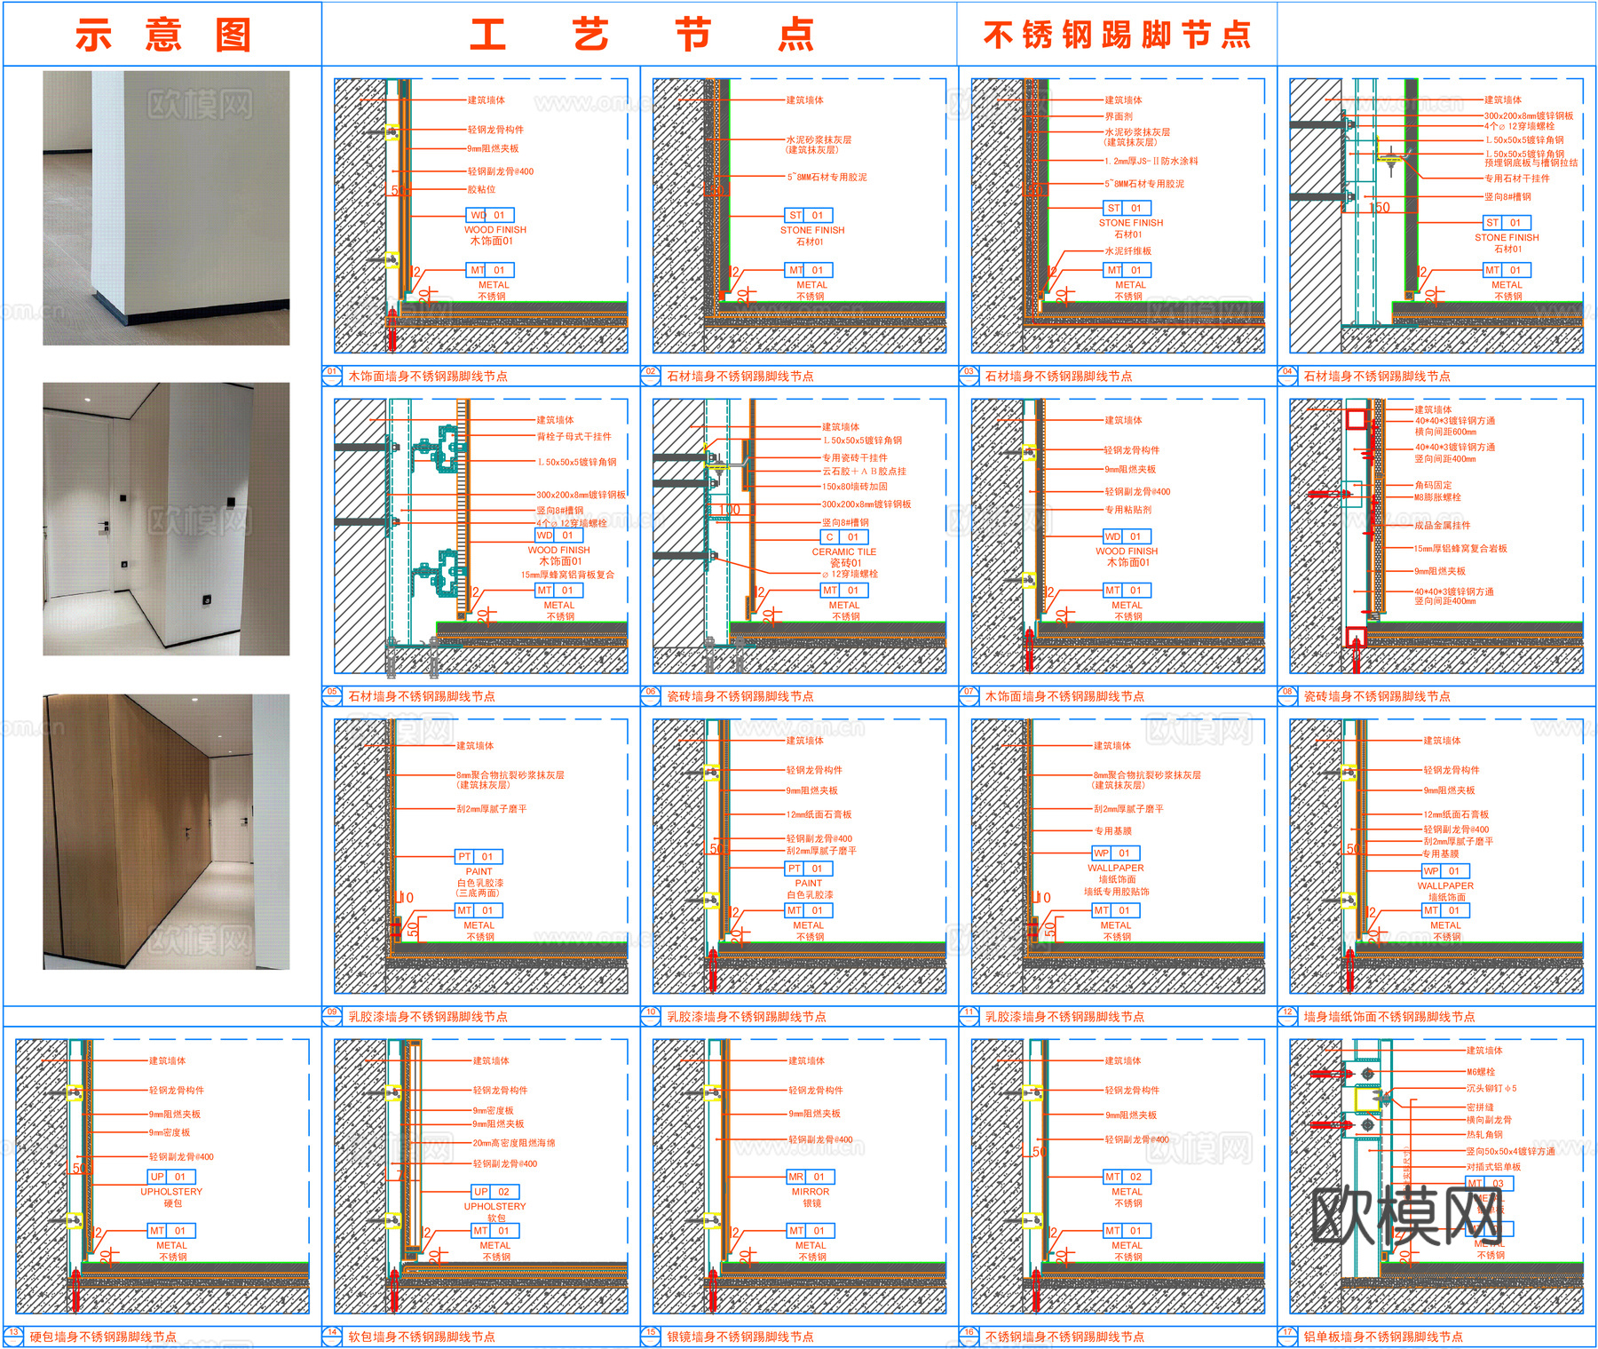Click annotation 墙纸专用胶粘饰
The image size is (1598, 1349).
[1116, 892]
